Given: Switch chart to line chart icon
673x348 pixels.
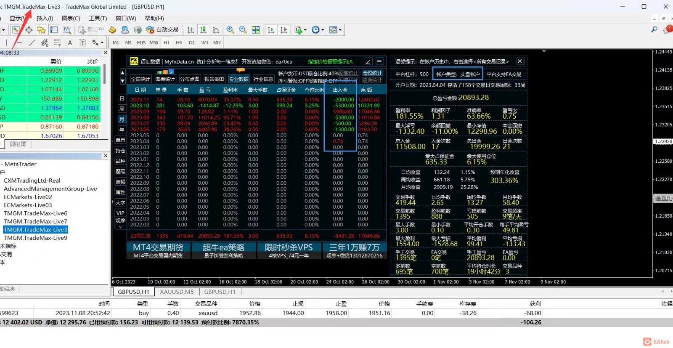Looking at the screenshot, I should coord(216,29).
